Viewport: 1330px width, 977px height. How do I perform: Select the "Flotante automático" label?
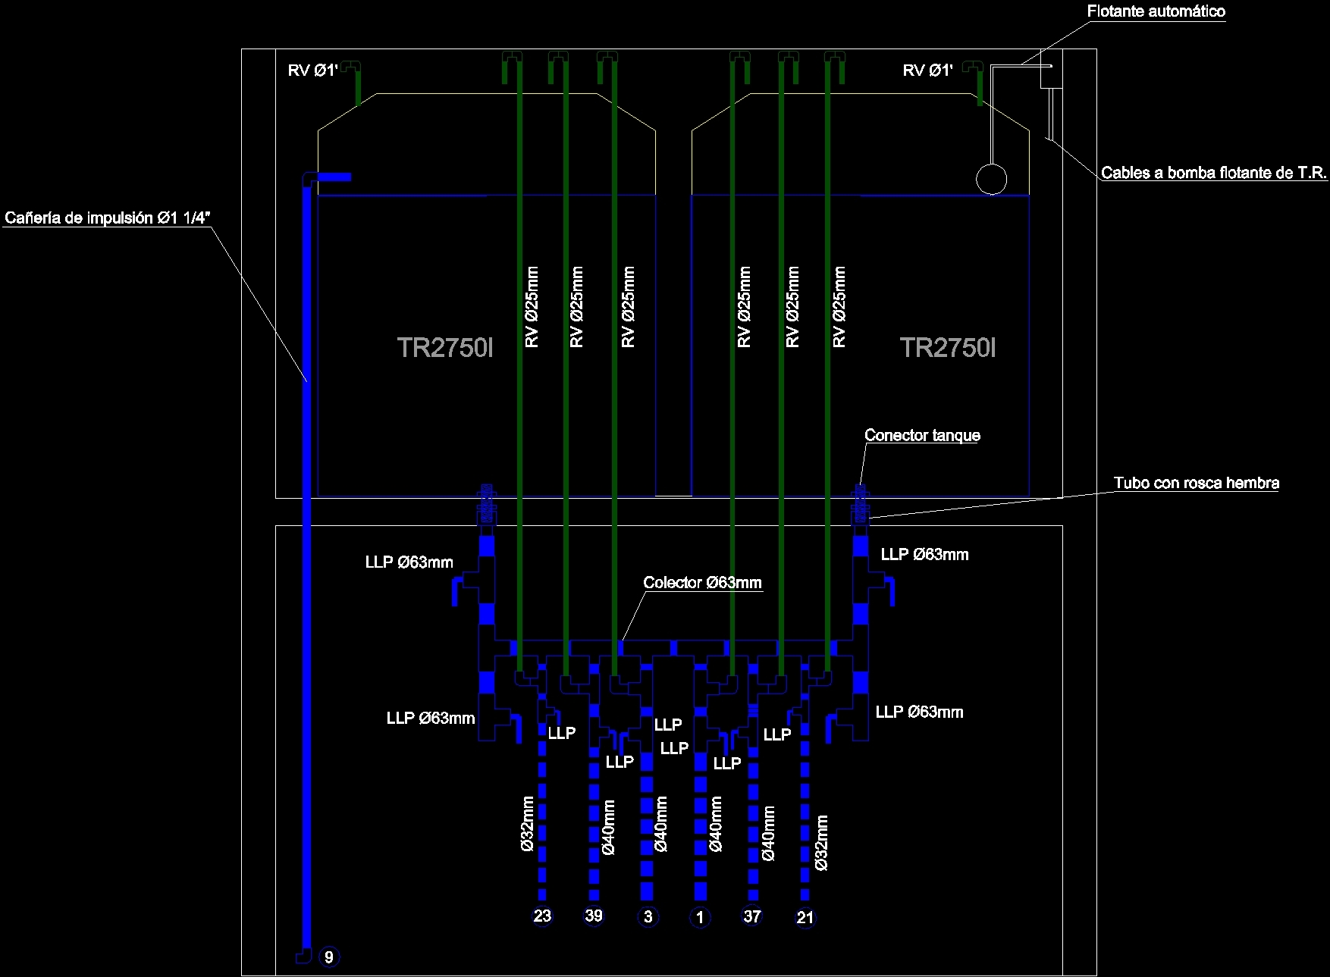pyautogui.click(x=1156, y=11)
